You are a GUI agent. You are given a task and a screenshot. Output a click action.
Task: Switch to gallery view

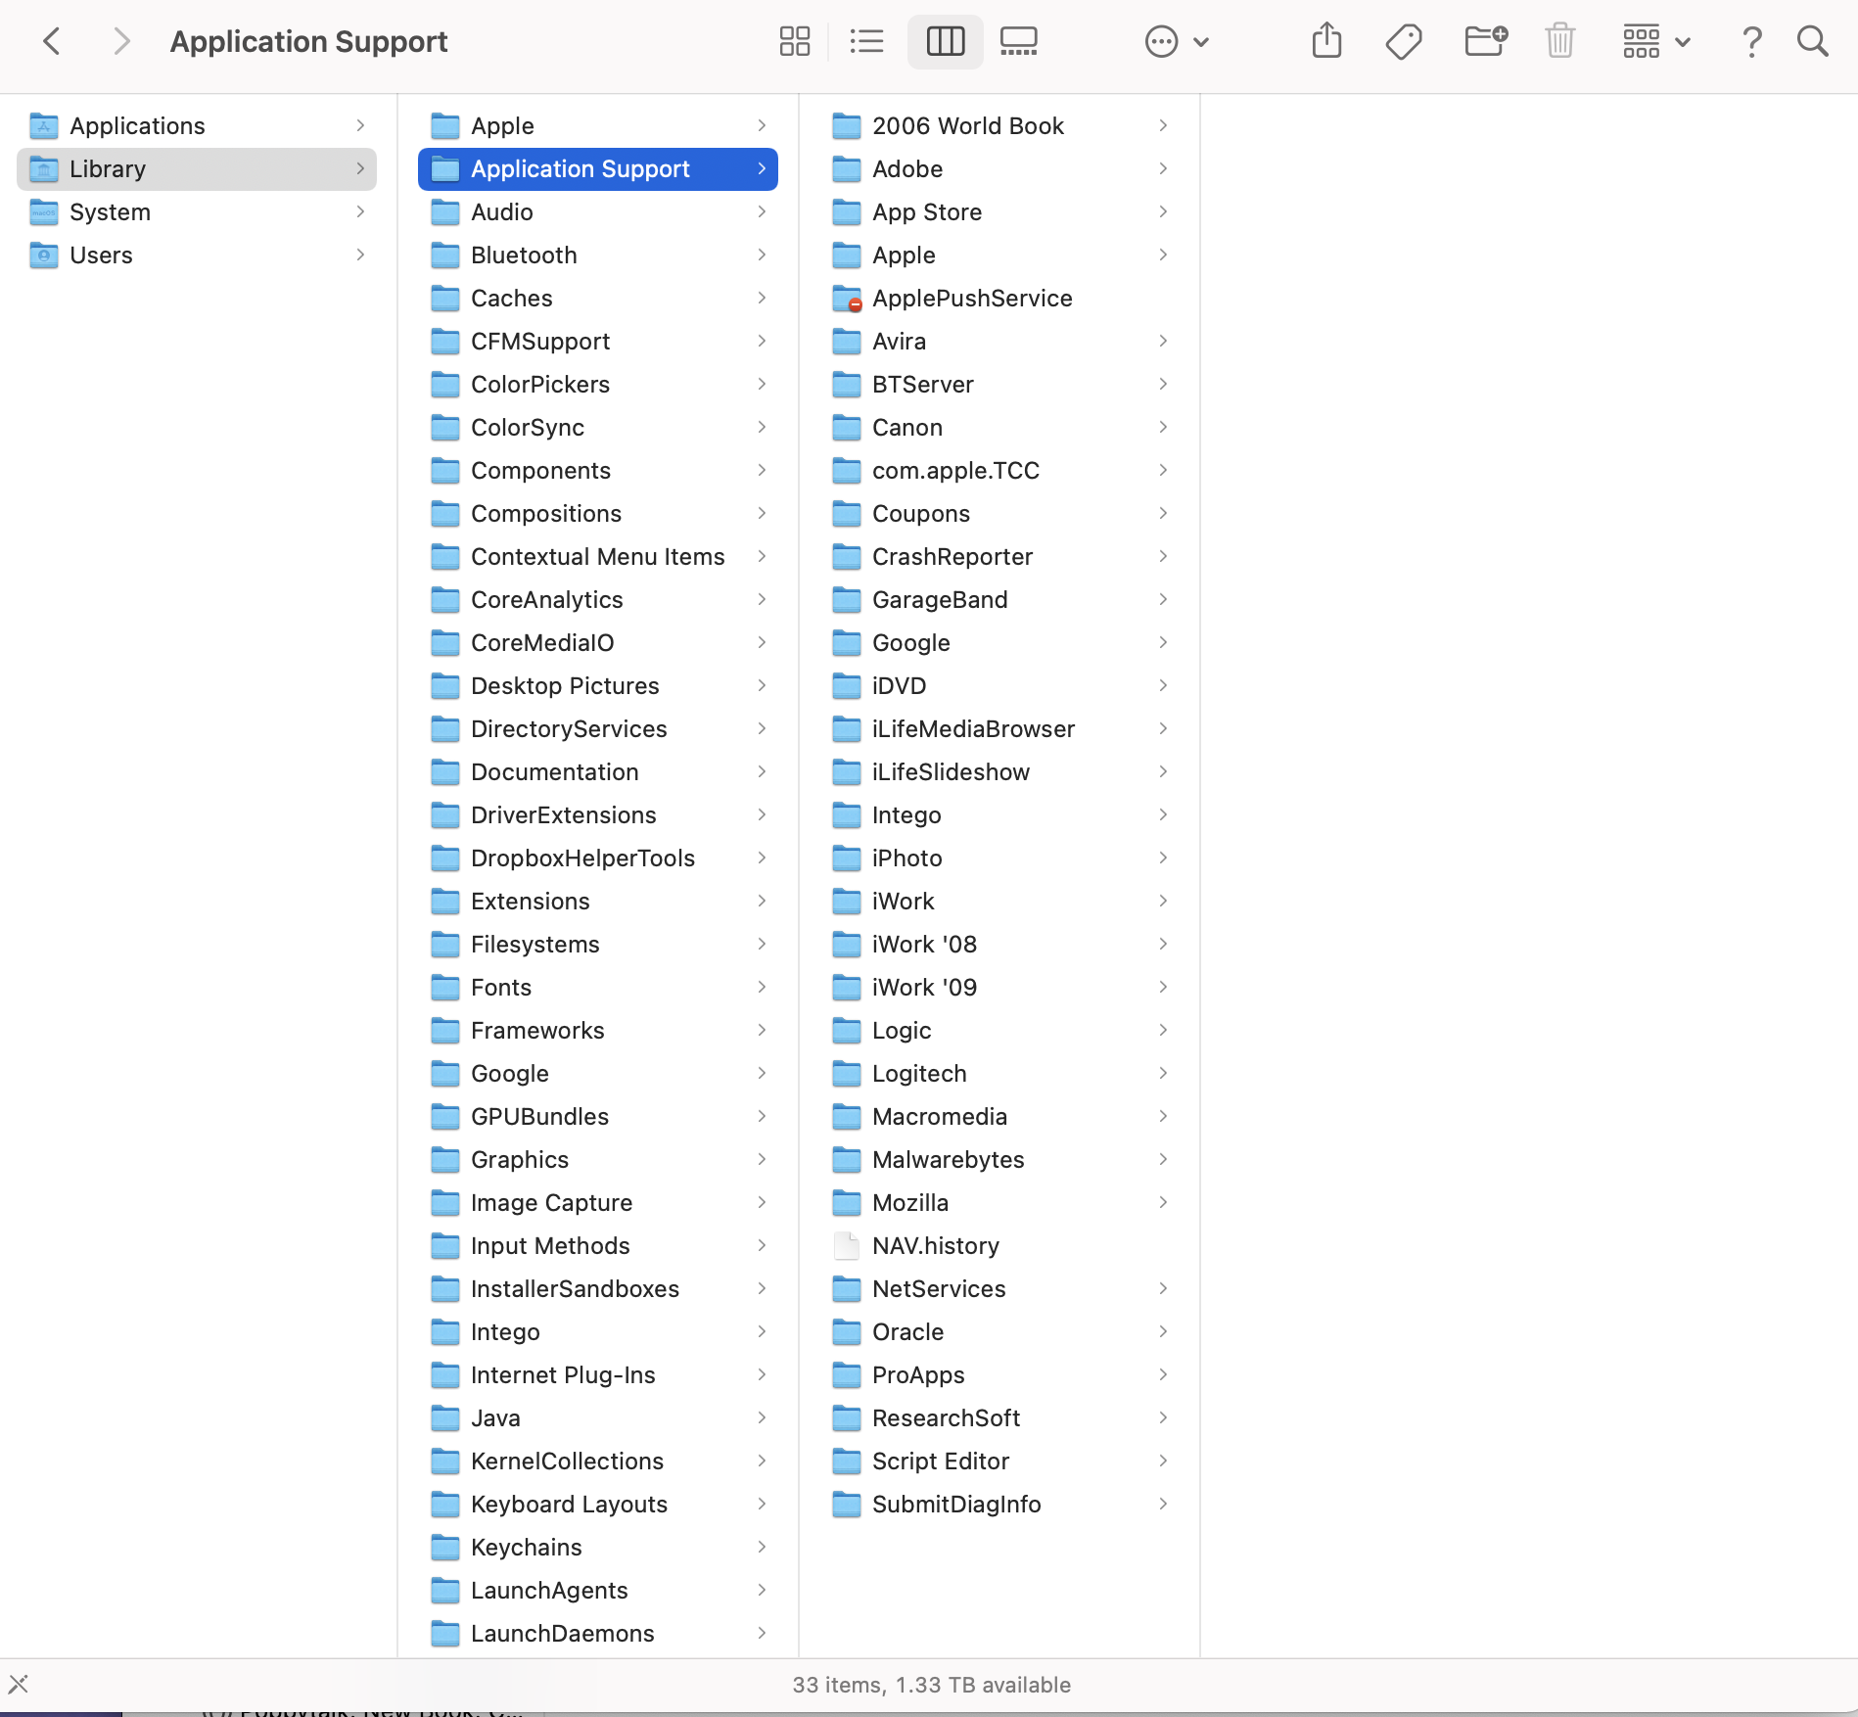coord(1018,41)
